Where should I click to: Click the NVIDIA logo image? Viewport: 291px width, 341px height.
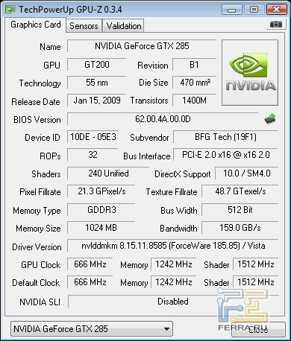[x=250, y=72]
